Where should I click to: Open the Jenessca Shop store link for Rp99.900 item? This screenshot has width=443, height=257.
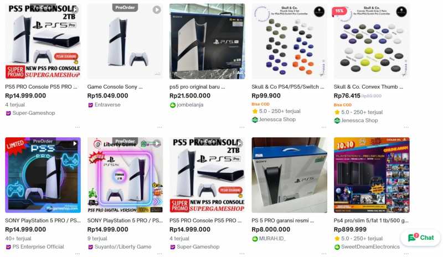tap(277, 120)
